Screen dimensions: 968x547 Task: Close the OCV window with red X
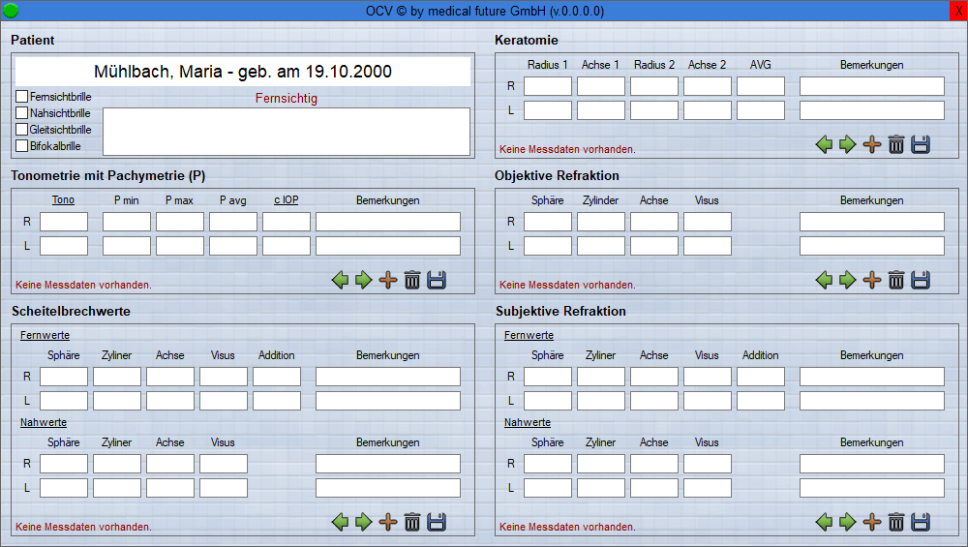coord(958,11)
